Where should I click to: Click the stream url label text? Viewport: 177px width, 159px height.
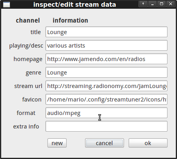click(28, 86)
